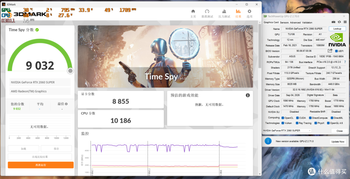The height and width of the screenshot is (179, 350).
Task: Open the 压力测试 stress test icon
Action: tap(224, 11)
